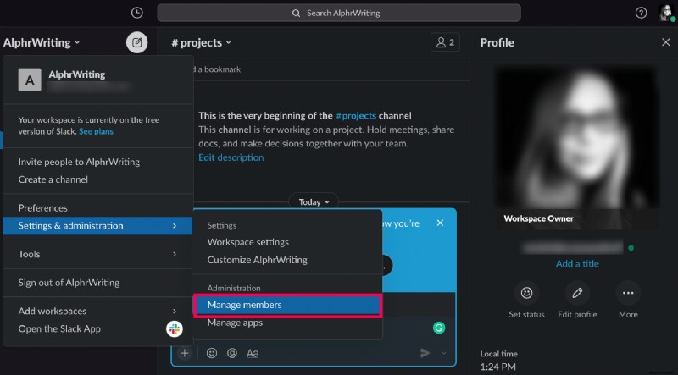Click the @ mention icon
This screenshot has height=375, width=678.
click(x=232, y=353)
